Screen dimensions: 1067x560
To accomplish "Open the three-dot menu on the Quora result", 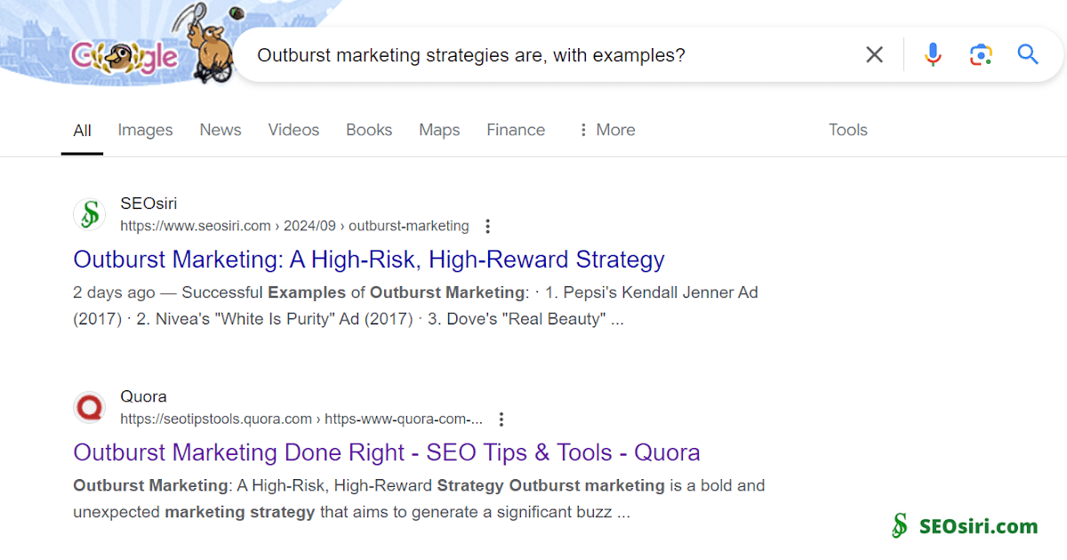I will click(501, 419).
